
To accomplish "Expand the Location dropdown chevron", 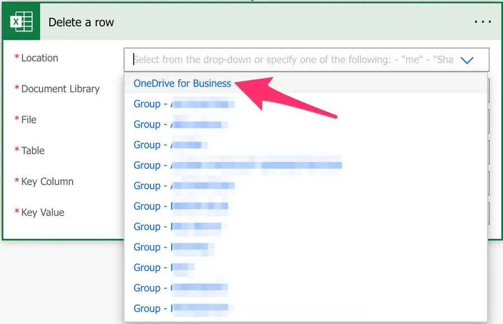I will click(x=467, y=60).
